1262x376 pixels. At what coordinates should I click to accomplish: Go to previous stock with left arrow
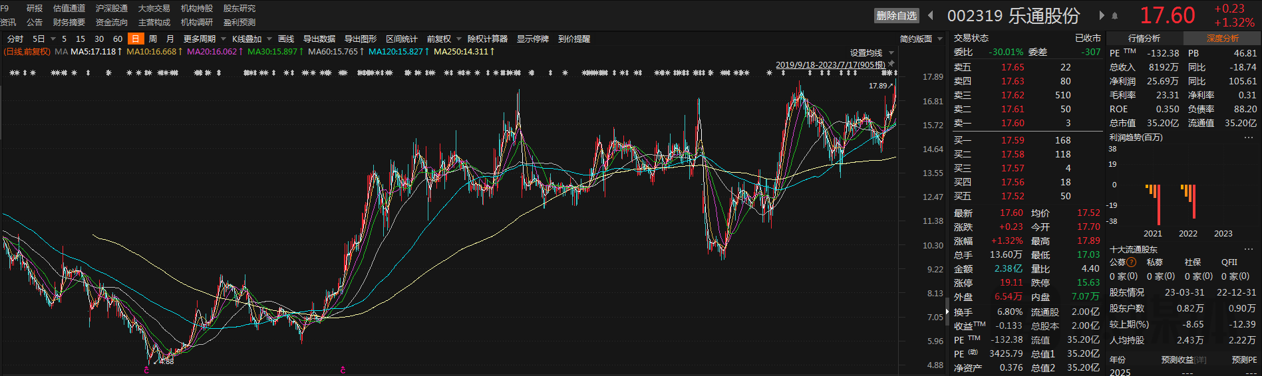coord(931,15)
